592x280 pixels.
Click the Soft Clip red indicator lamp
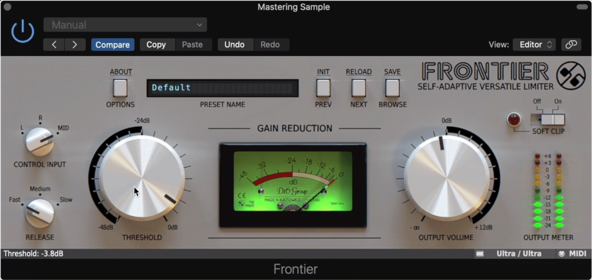click(x=514, y=119)
